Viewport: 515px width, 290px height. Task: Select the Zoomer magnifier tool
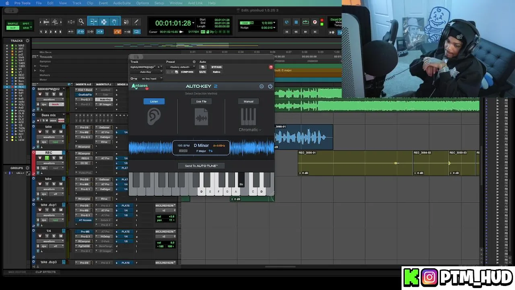point(81,22)
